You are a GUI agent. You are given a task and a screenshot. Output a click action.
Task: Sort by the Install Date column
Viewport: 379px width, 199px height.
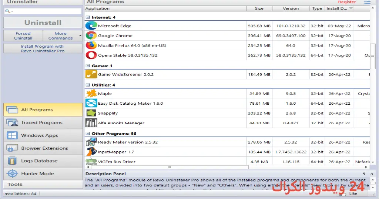click(340, 8)
